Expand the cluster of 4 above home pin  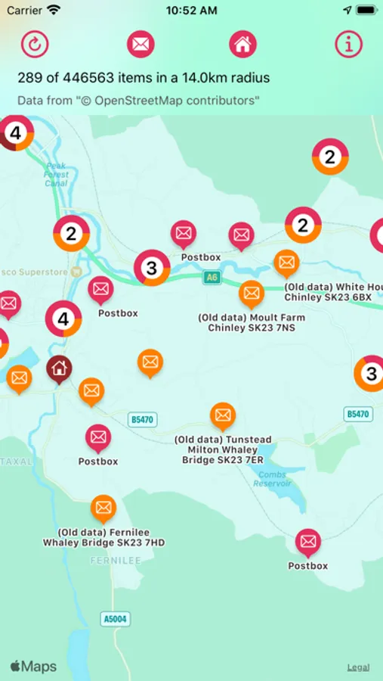point(63,319)
